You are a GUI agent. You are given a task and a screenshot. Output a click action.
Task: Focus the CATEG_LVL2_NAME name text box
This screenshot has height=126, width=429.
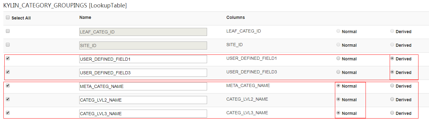coord(143,100)
